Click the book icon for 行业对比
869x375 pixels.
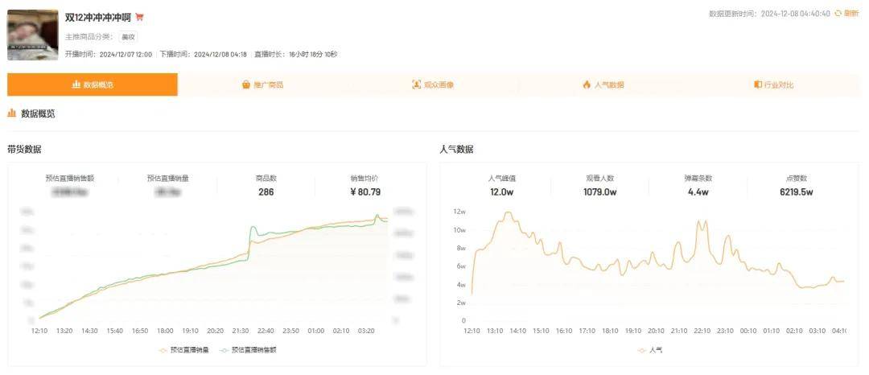pos(757,84)
